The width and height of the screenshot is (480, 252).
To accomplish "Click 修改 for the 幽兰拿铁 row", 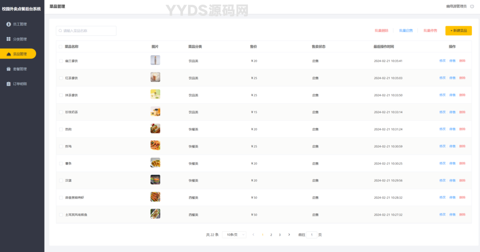I will pos(442,61).
